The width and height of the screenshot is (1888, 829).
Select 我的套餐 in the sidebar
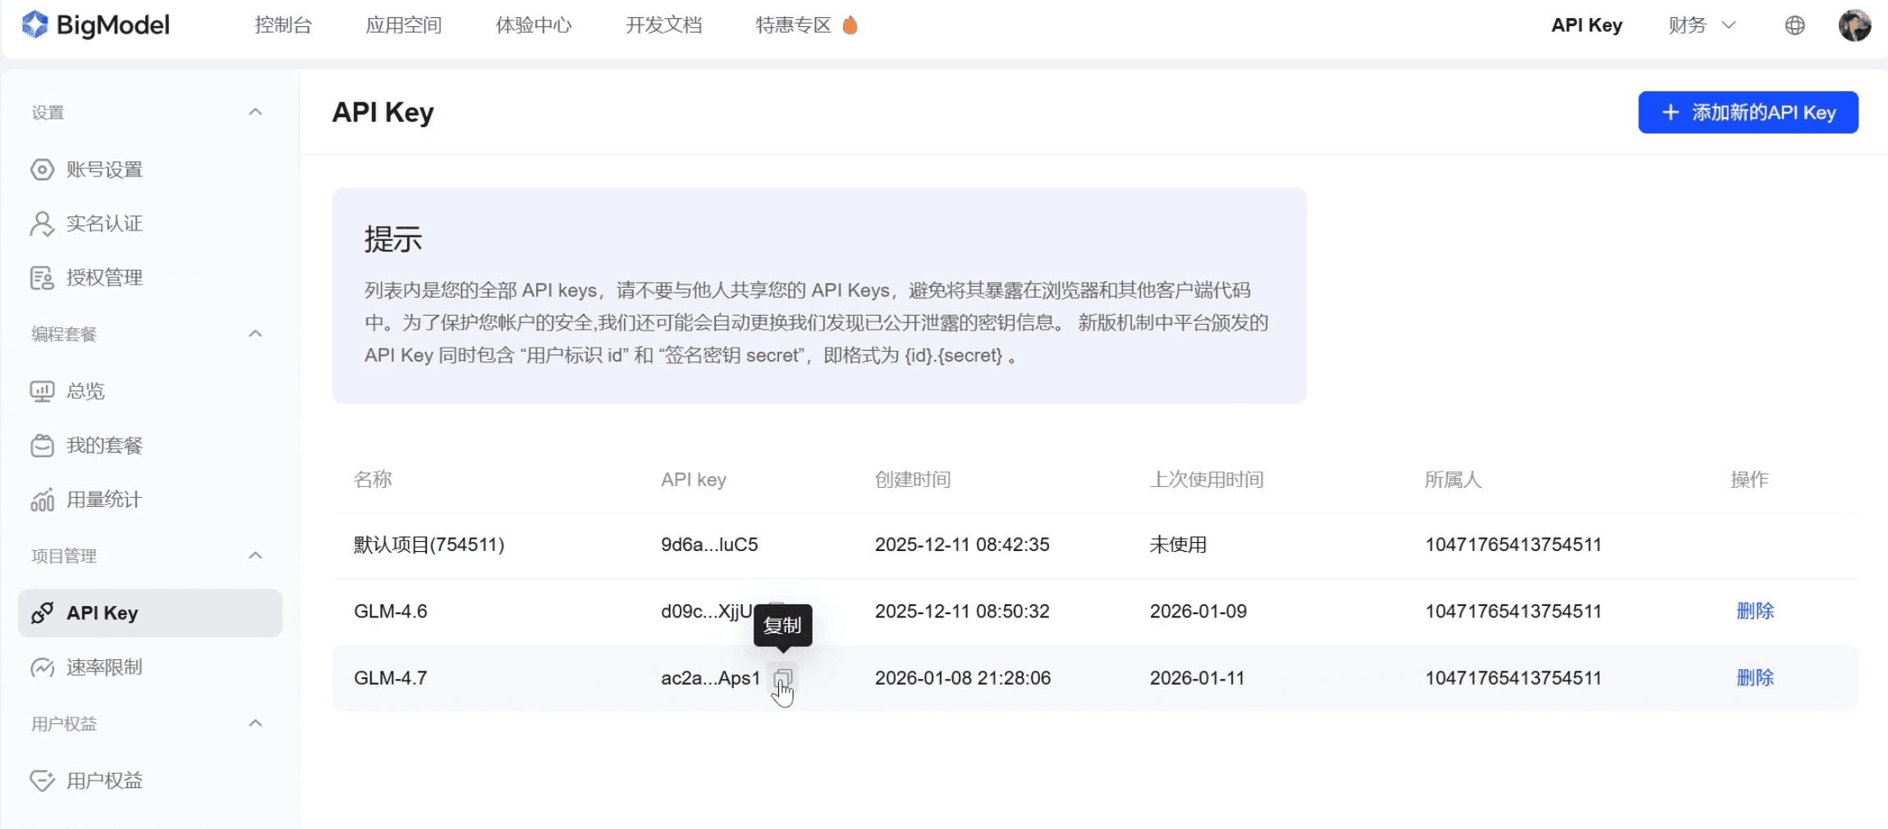pos(103,445)
